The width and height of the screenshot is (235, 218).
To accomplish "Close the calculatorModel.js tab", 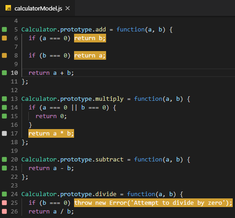I will [68, 8].
